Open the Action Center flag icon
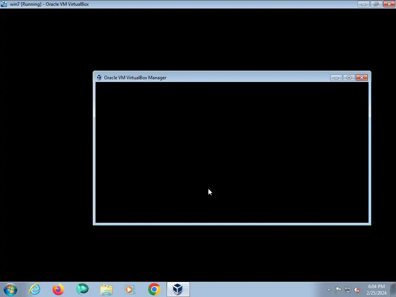The height and width of the screenshot is (297, 396). click(338, 289)
